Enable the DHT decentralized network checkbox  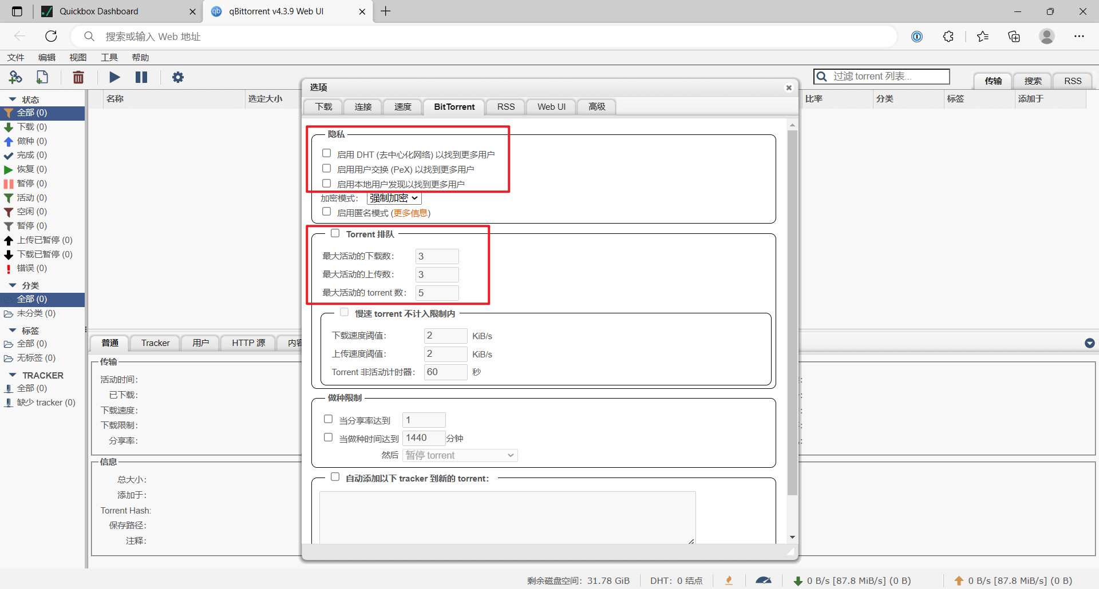click(x=326, y=153)
